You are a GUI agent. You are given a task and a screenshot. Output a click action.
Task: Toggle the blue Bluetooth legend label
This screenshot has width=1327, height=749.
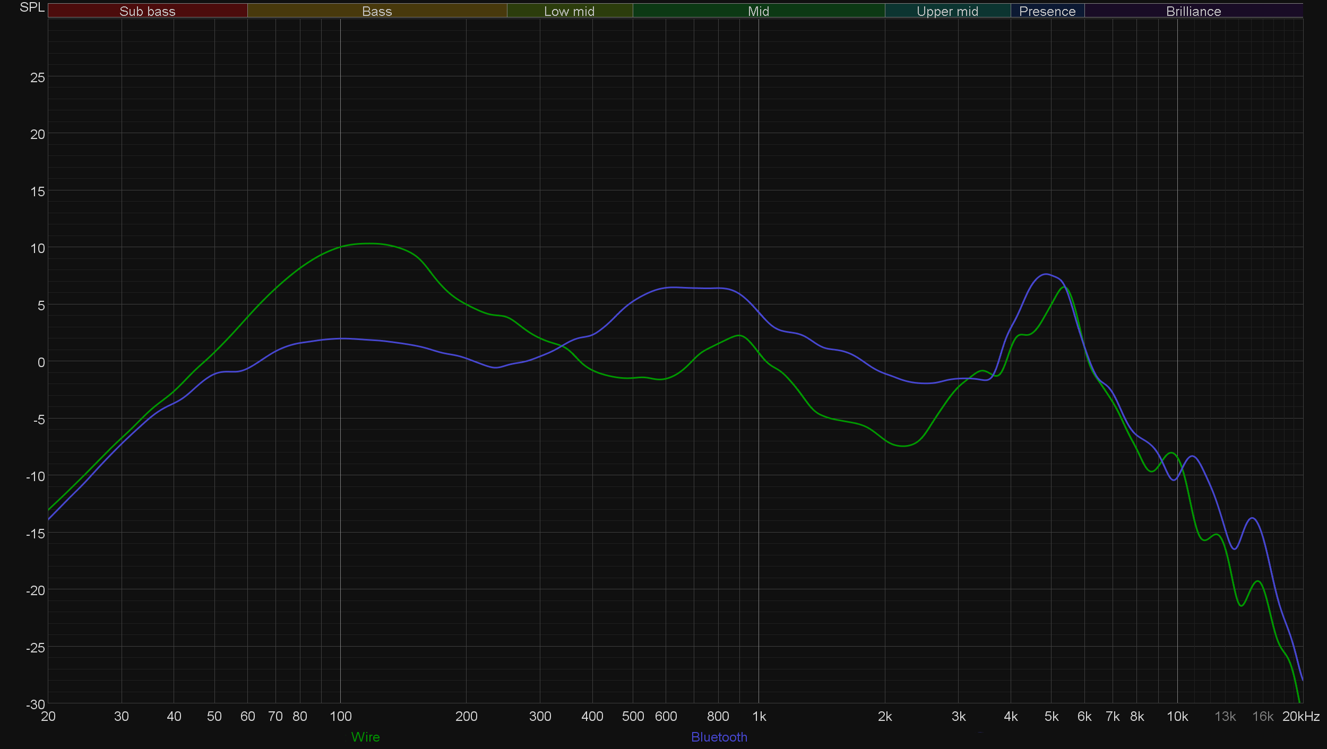719,737
